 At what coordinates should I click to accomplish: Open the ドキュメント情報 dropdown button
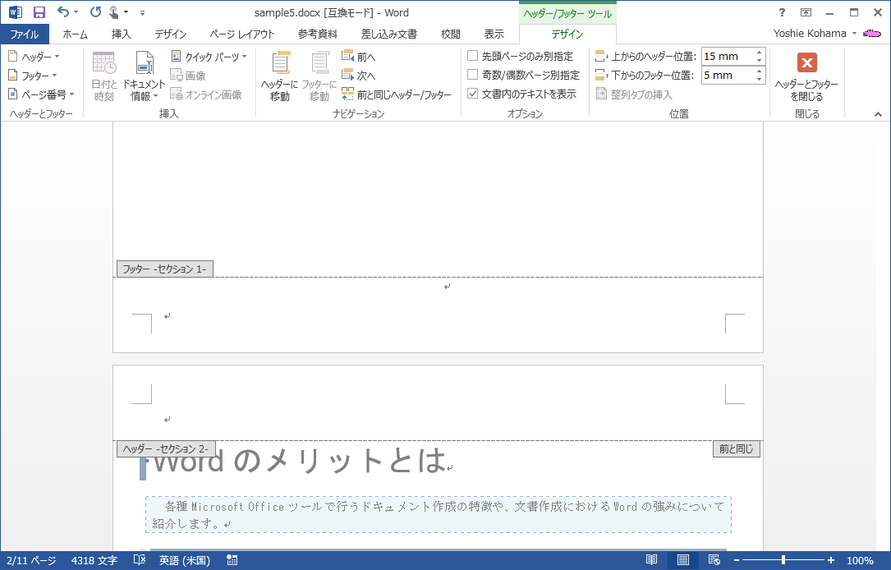[145, 76]
